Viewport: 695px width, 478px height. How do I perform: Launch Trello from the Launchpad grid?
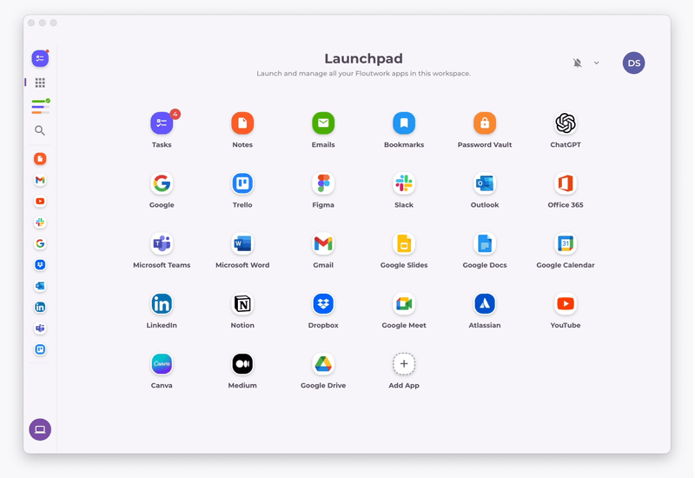[x=242, y=183]
